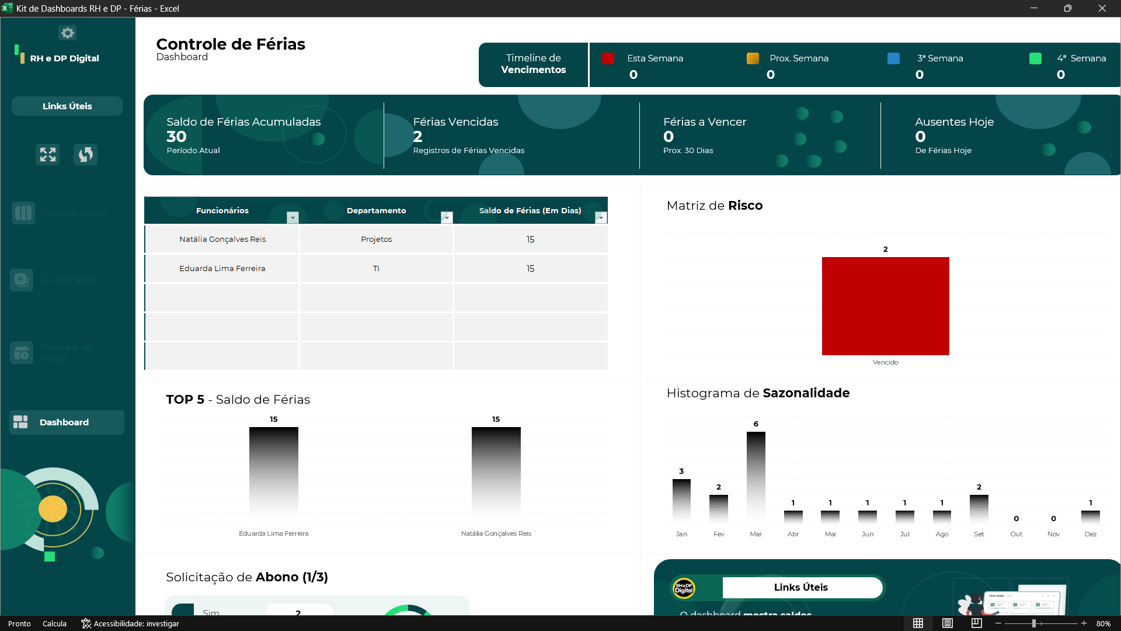Image resolution: width=1121 pixels, height=631 pixels.
Task: Select the TI department cell
Action: (376, 268)
